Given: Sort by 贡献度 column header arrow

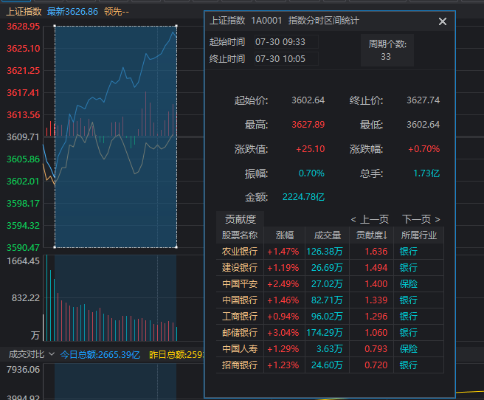Looking at the screenshot, I should (x=372, y=235).
